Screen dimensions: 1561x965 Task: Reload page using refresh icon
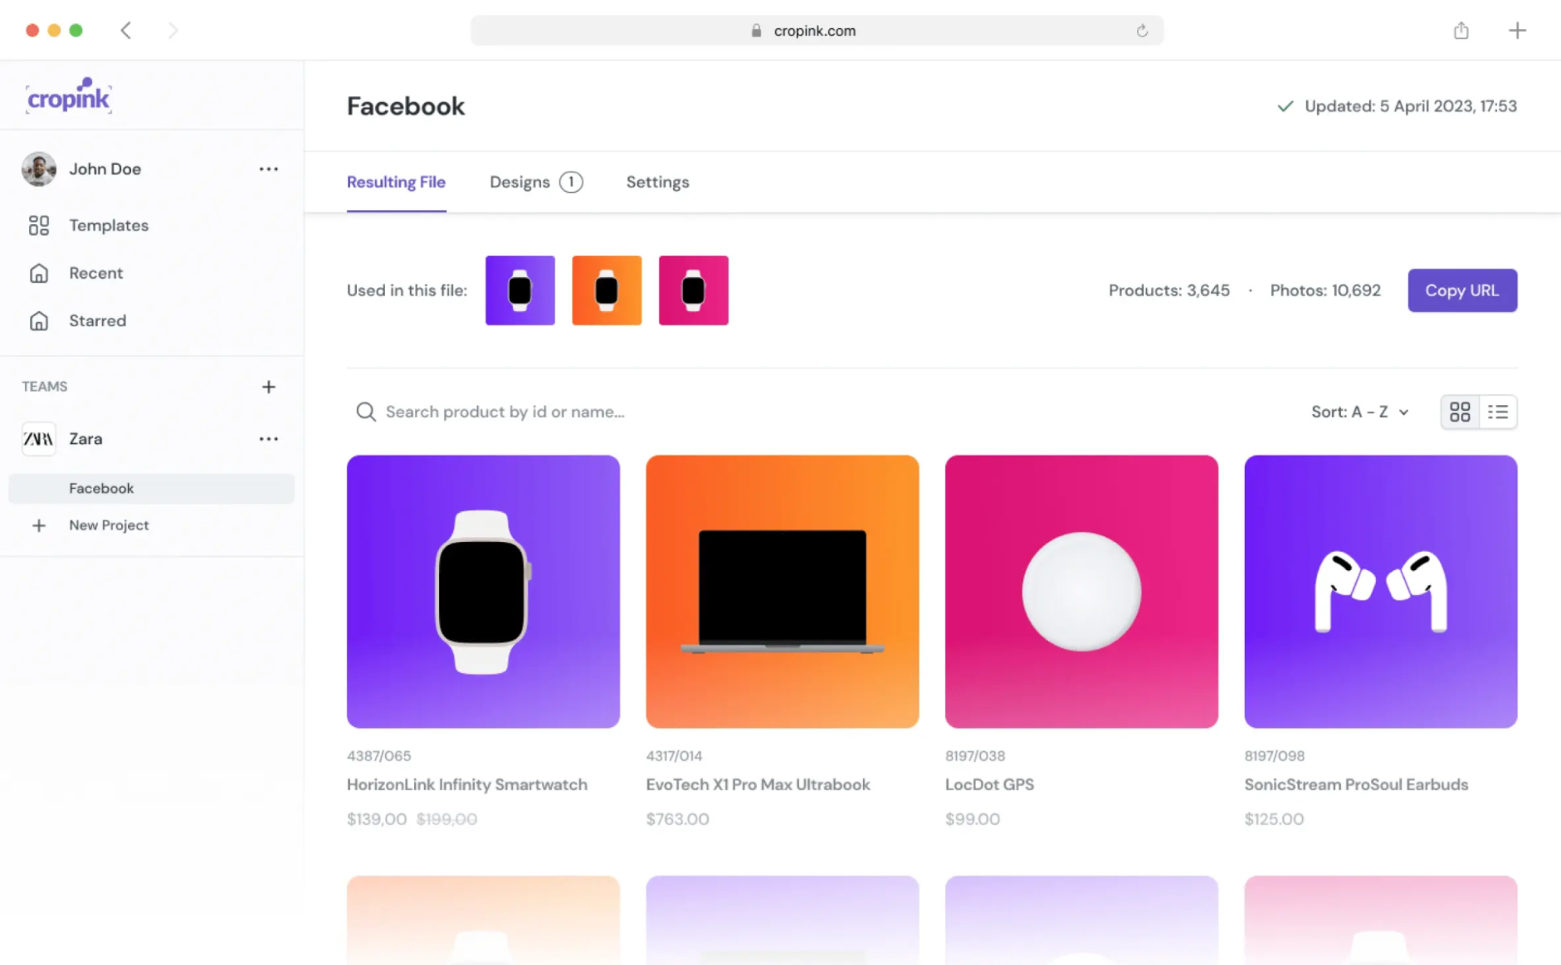point(1142,30)
